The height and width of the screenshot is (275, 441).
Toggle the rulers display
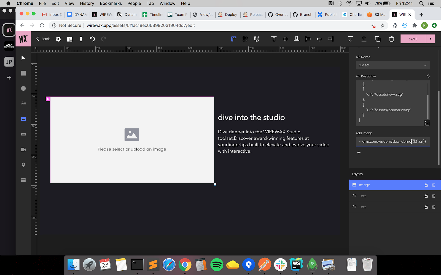[233, 39]
